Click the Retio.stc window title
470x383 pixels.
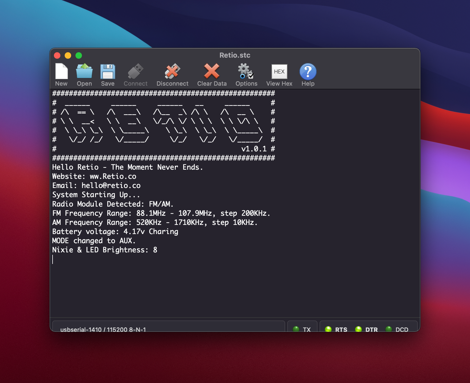[x=235, y=55]
